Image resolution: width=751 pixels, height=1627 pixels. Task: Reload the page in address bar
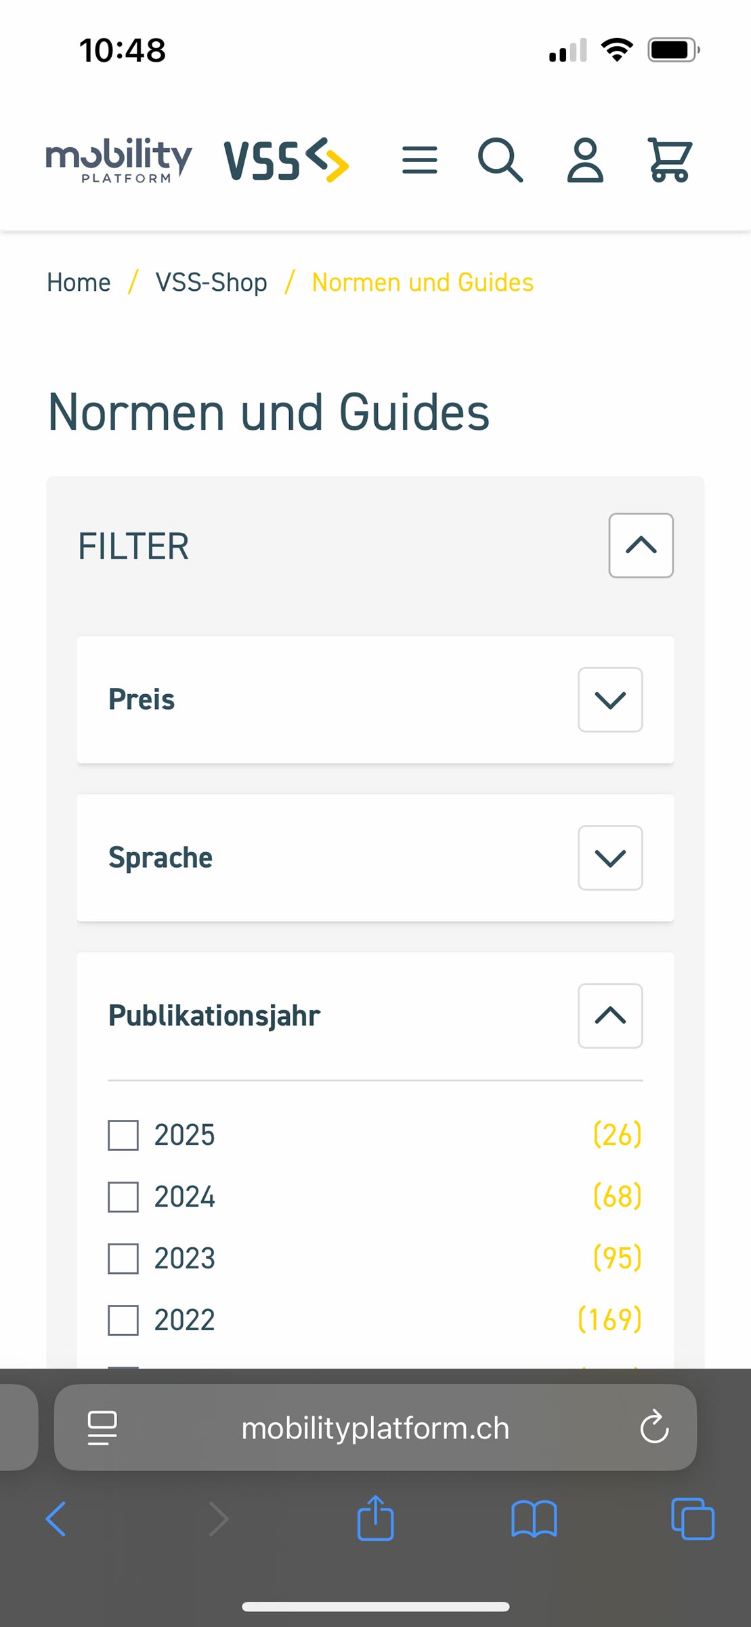(x=654, y=1427)
